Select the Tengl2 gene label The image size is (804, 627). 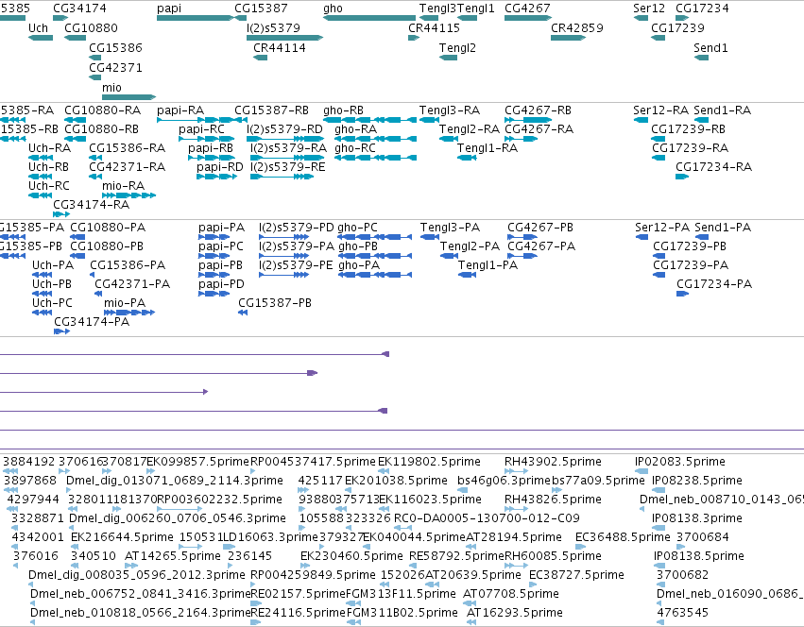pos(457,47)
